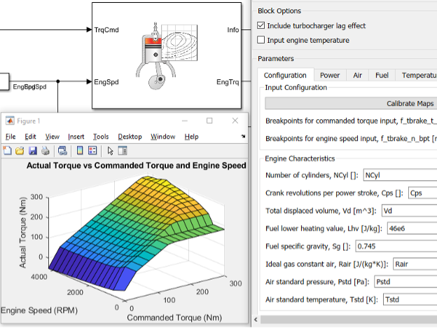Open the Insert menu in Figure 1
437x328 pixels.
pyautogui.click(x=76, y=137)
